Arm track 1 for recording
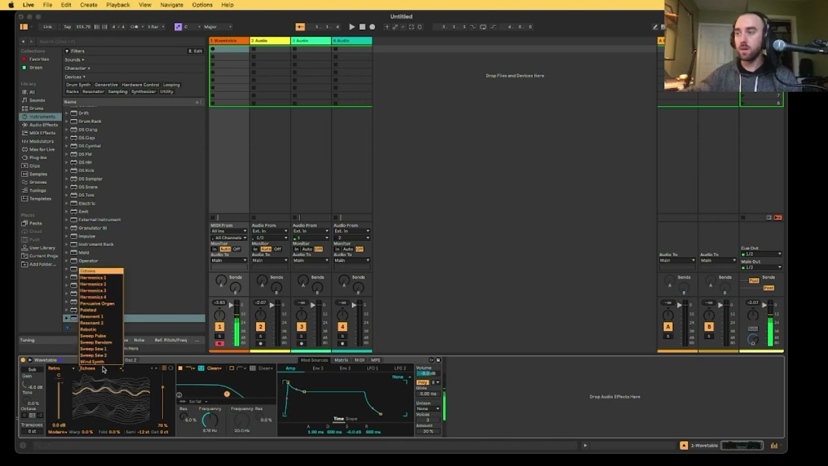The height and width of the screenshot is (466, 828). [x=219, y=344]
